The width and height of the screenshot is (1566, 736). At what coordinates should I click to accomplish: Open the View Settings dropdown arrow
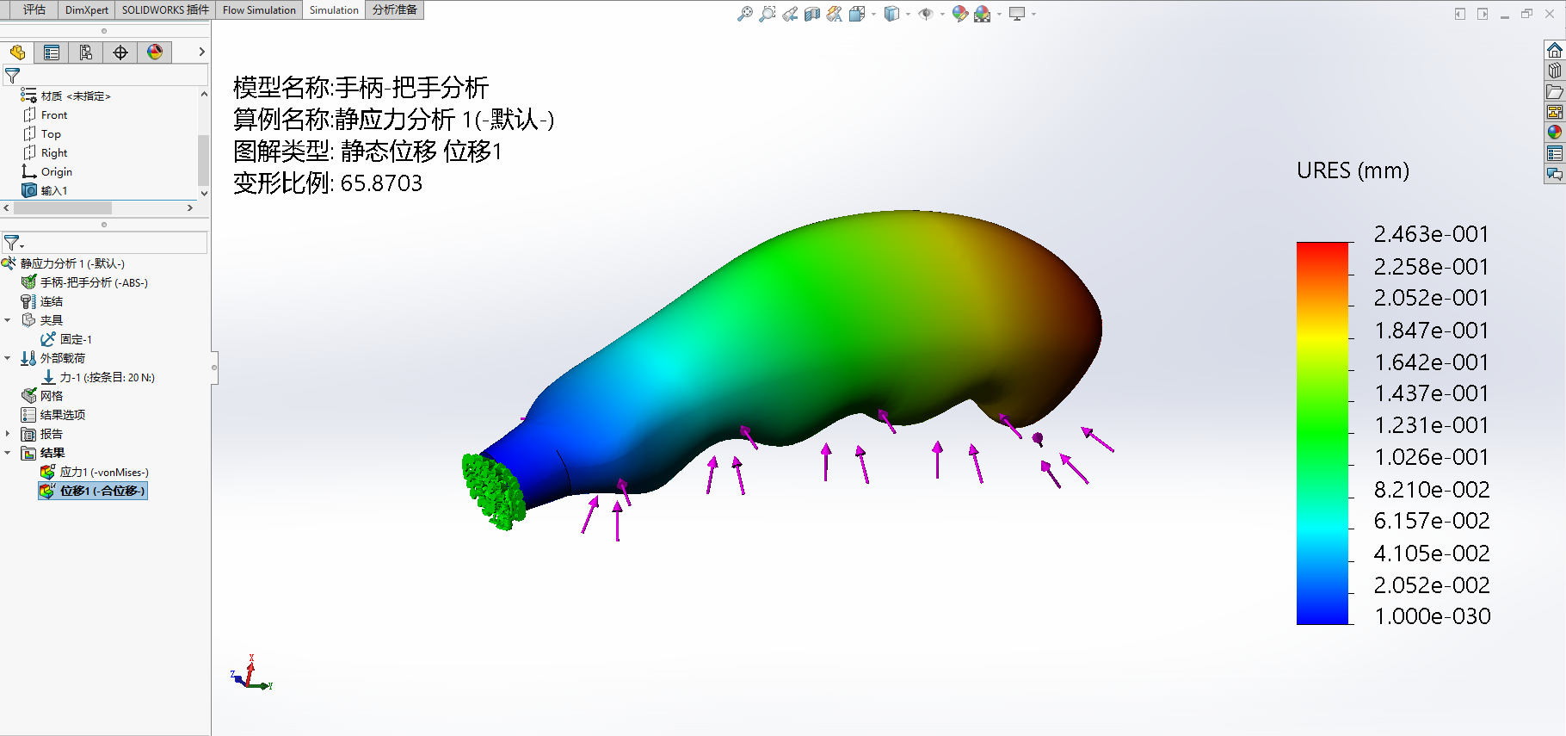click(x=1033, y=14)
